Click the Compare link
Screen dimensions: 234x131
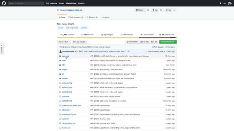click(170, 47)
